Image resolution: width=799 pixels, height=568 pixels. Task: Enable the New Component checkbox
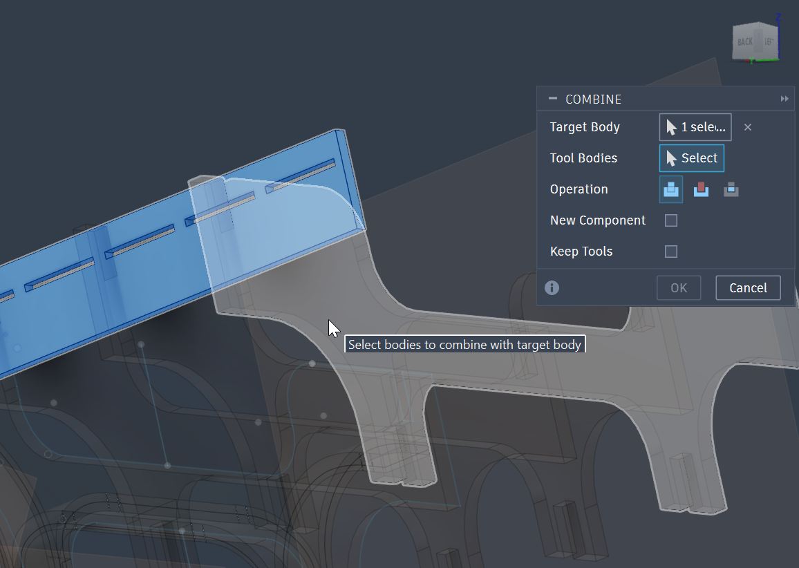pyautogui.click(x=670, y=220)
